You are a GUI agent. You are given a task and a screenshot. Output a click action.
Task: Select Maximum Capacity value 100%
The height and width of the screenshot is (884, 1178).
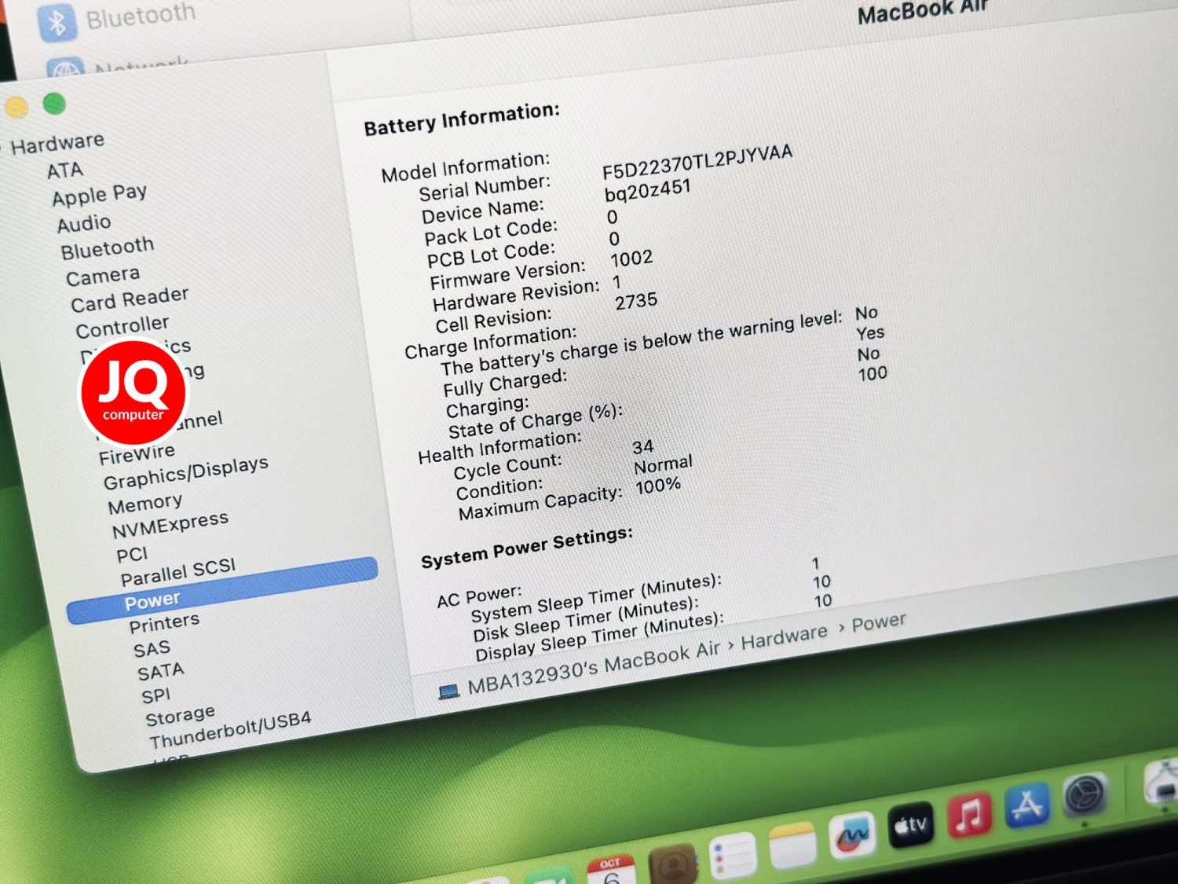click(x=658, y=486)
